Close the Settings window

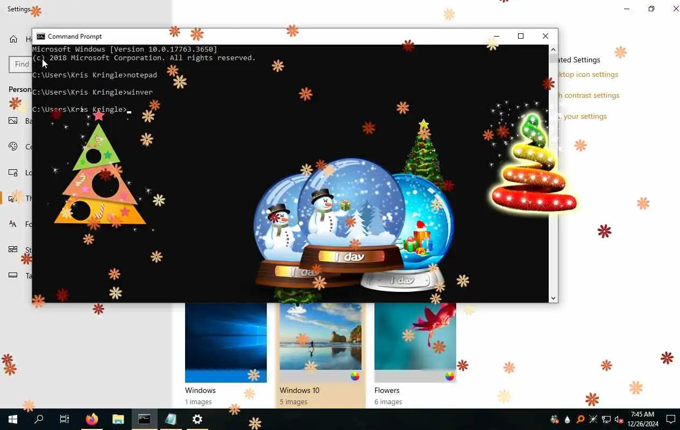coord(676,9)
